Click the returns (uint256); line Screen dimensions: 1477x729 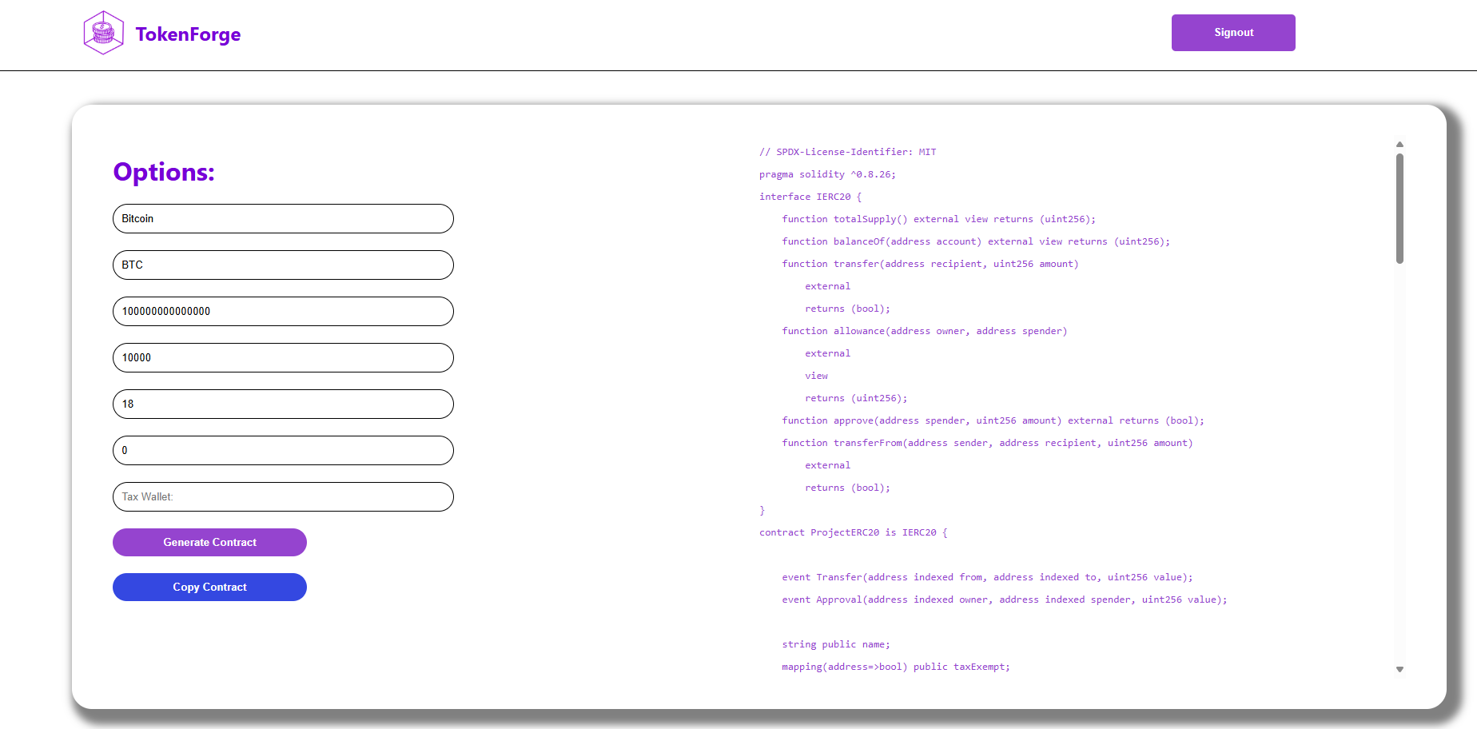coord(856,398)
